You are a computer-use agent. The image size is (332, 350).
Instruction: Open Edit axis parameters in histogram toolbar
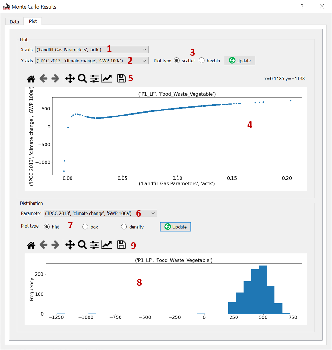(107, 245)
